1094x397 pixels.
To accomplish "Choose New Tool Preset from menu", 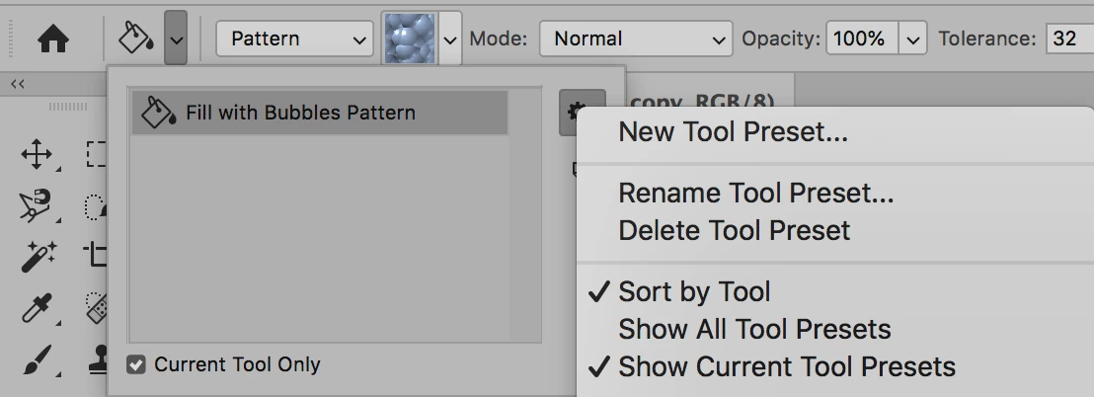I will [733, 132].
